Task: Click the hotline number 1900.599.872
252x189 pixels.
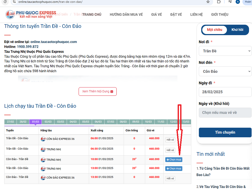Action: click(x=28, y=47)
